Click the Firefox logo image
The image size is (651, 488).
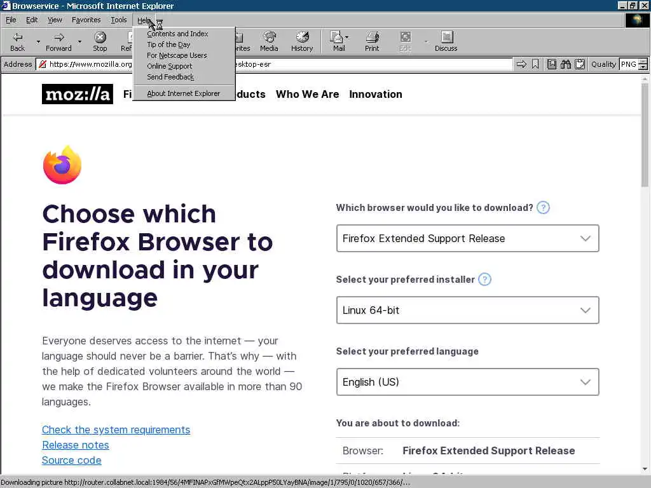[62, 165]
